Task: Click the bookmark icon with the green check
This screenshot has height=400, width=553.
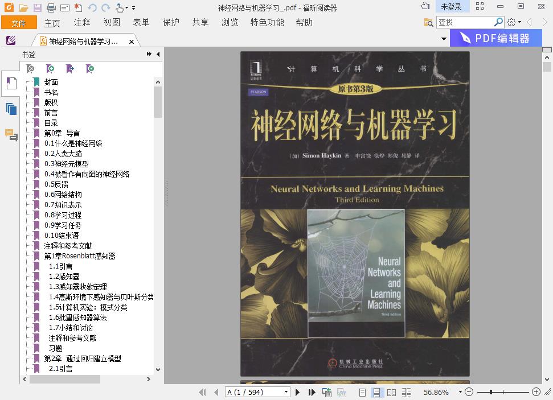Action: coord(90,69)
